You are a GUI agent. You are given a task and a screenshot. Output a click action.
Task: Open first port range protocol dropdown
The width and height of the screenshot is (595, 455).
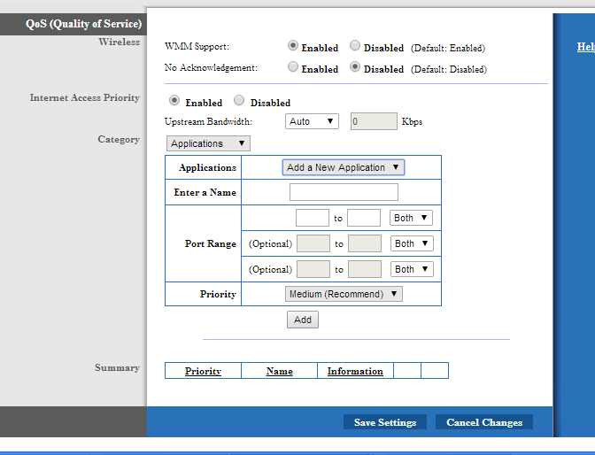(411, 218)
